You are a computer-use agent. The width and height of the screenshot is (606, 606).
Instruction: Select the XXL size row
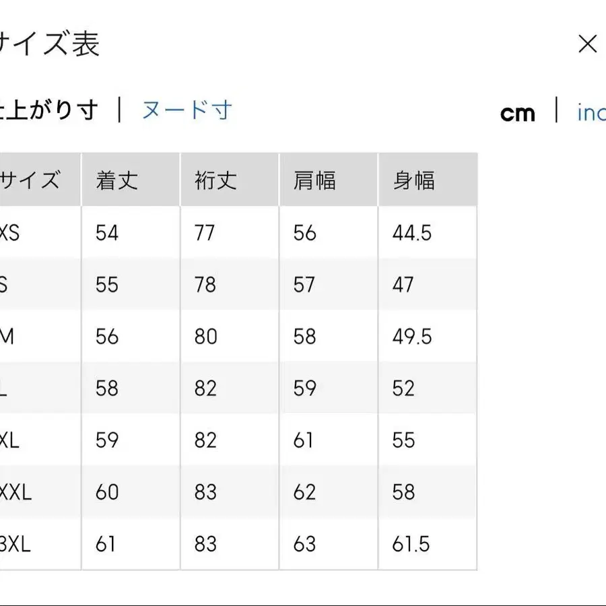tap(17, 492)
